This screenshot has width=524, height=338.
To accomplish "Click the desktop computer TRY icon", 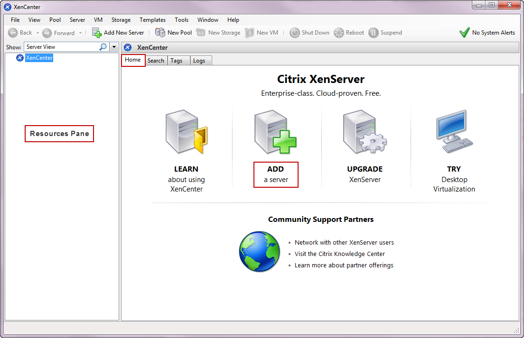I will point(454,131).
